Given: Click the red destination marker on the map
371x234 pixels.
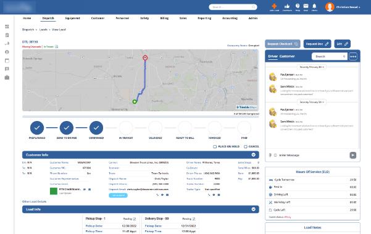Looking at the screenshot, I should (x=145, y=58).
